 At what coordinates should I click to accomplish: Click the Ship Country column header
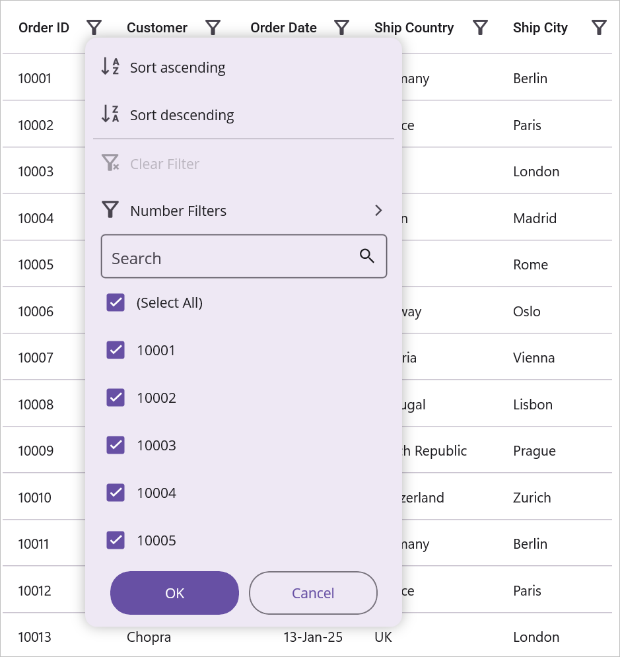pyautogui.click(x=414, y=28)
